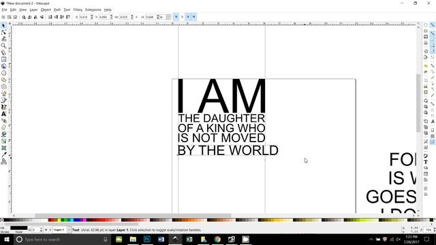Select the Connector tool
This screenshot has width=436, height=245.
click(3, 161)
